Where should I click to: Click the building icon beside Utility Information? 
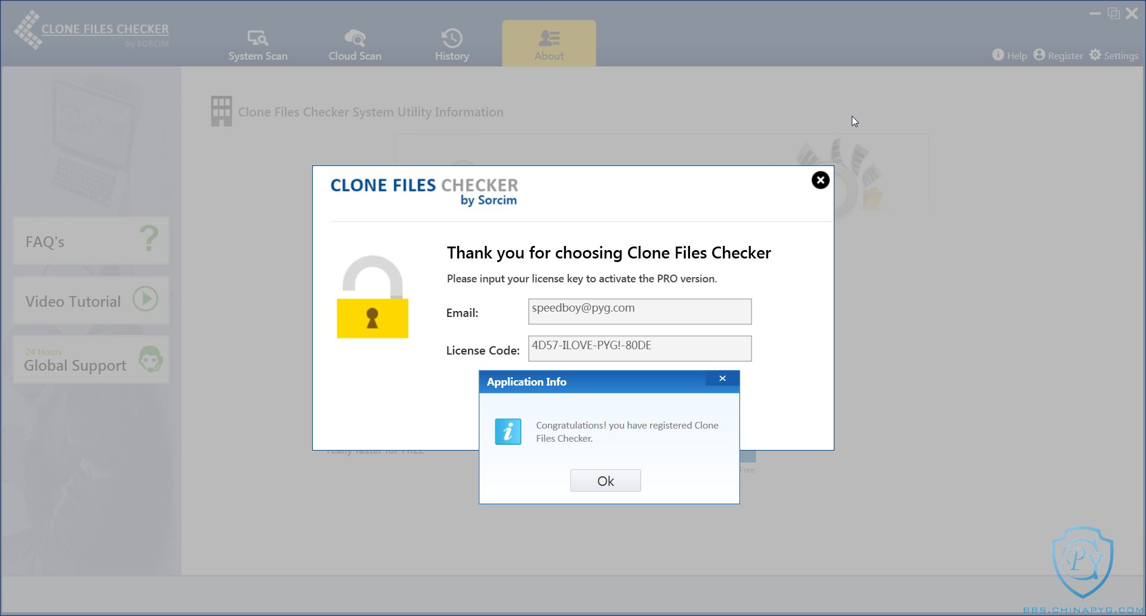[221, 111]
